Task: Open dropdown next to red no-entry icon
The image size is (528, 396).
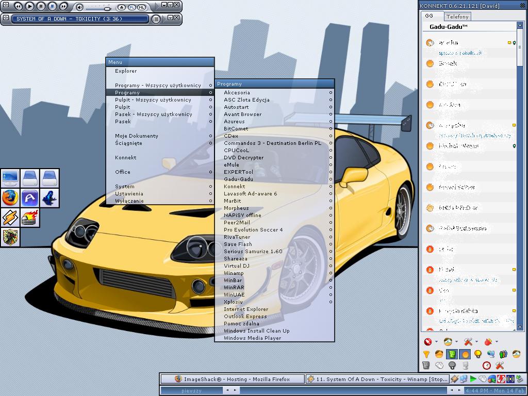Action: click(x=436, y=342)
